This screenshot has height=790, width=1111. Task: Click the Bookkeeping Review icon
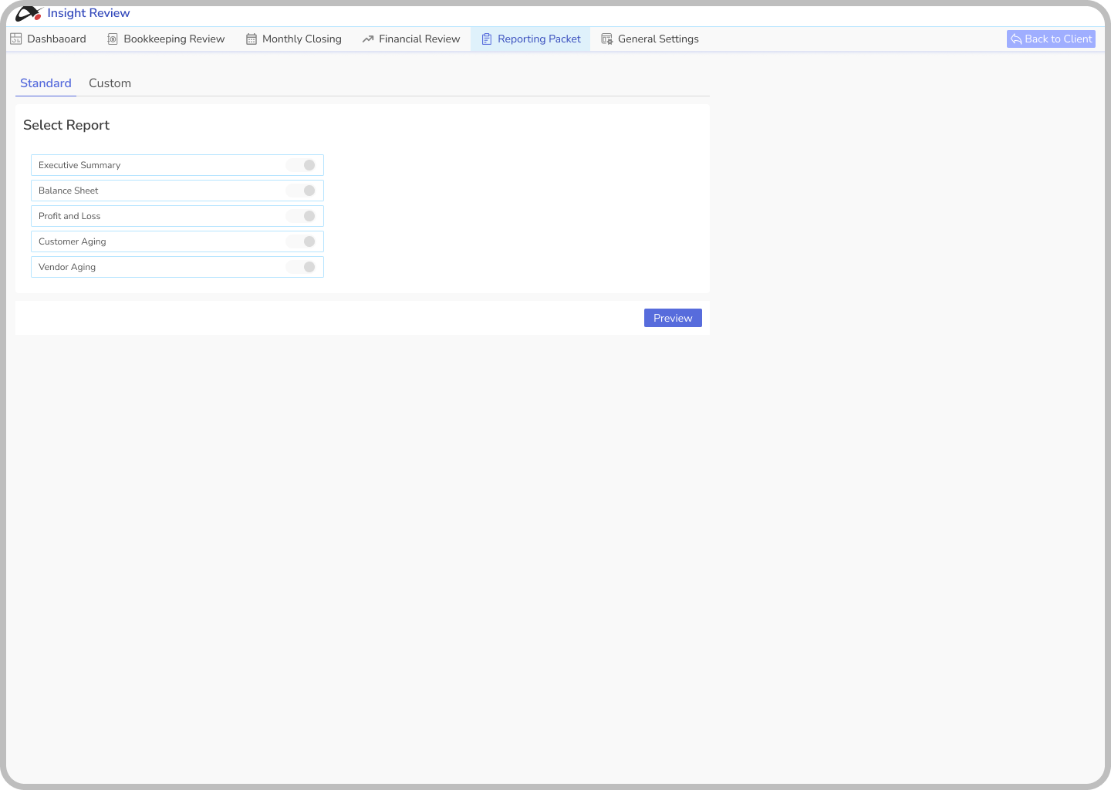(113, 39)
